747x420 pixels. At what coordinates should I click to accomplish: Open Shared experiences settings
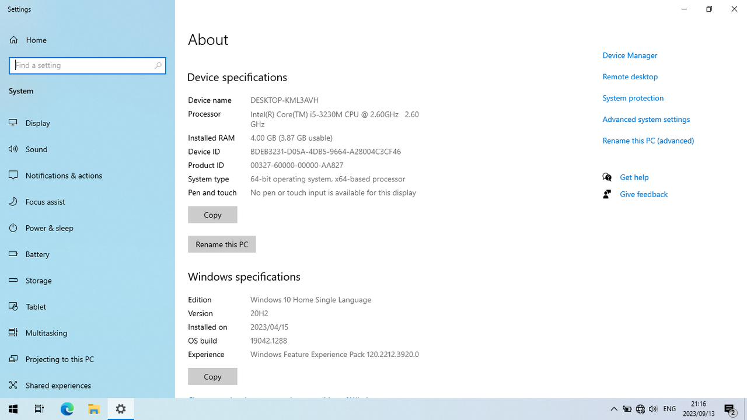pyautogui.click(x=57, y=385)
